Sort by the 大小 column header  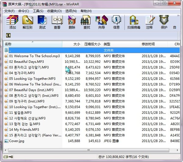tap(72, 44)
